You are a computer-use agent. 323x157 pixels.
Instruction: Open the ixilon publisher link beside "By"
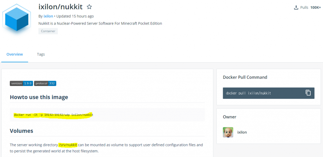click(x=48, y=16)
